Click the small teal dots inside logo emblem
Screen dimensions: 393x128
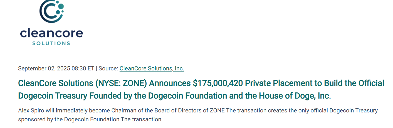click(60, 8)
